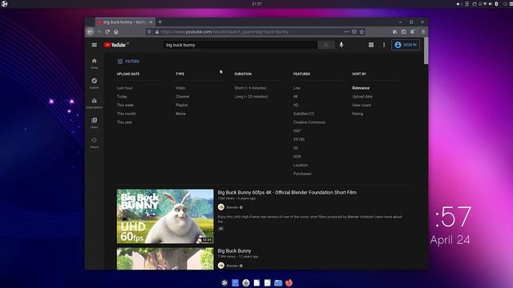The width and height of the screenshot is (513, 288).
Task: Click the browser forward arrow
Action: pyautogui.click(x=99, y=32)
